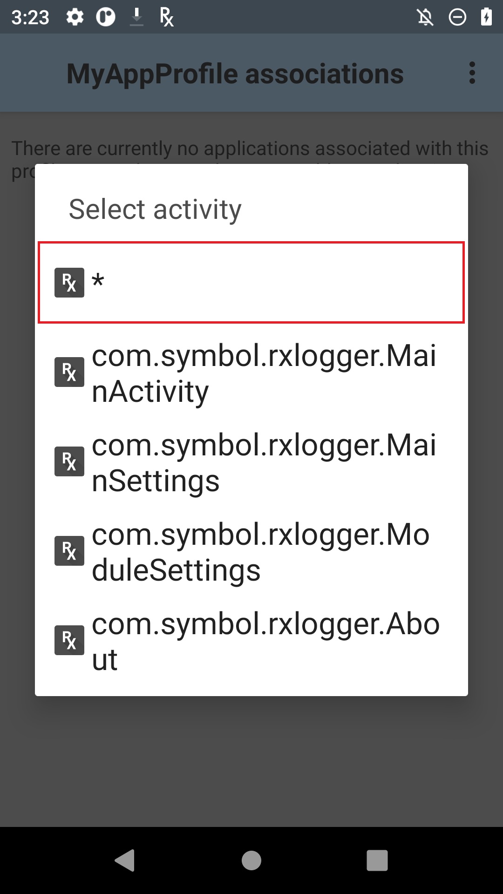Select the asterisk wildcard activity entry

coord(251,282)
